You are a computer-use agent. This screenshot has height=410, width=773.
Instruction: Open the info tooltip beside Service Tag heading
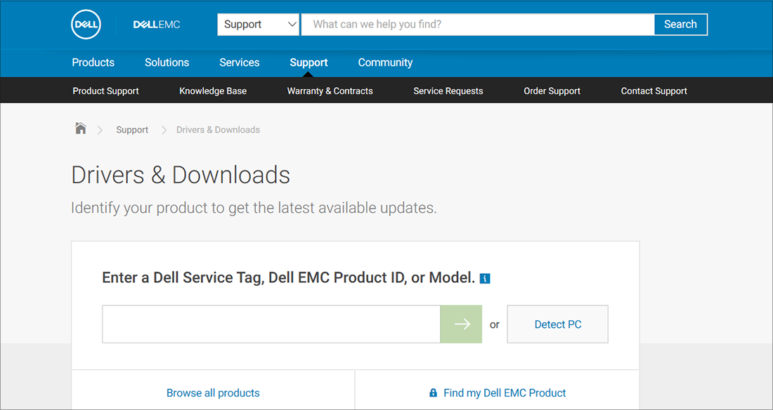click(484, 278)
